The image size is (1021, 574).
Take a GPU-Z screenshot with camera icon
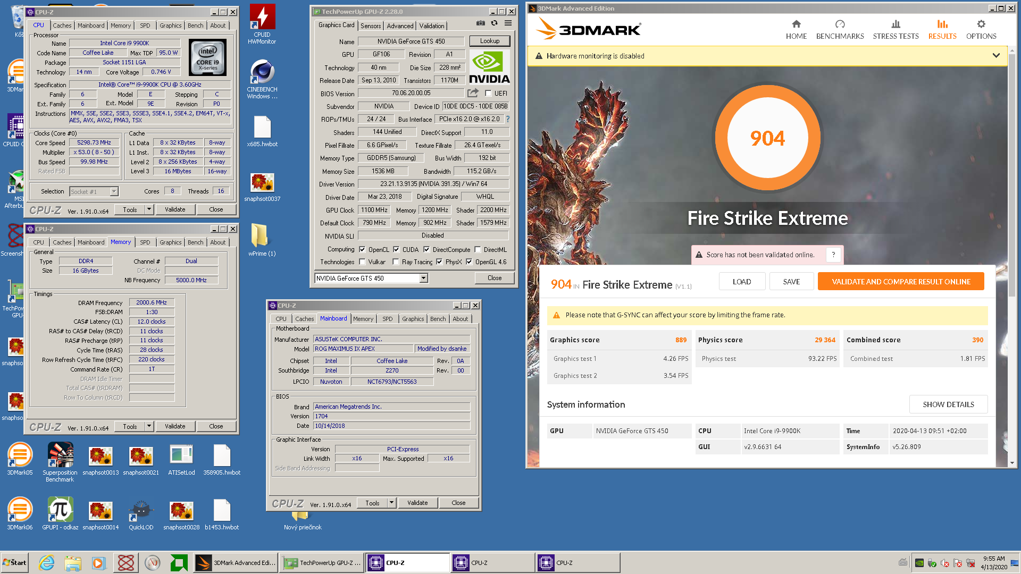pos(480,23)
